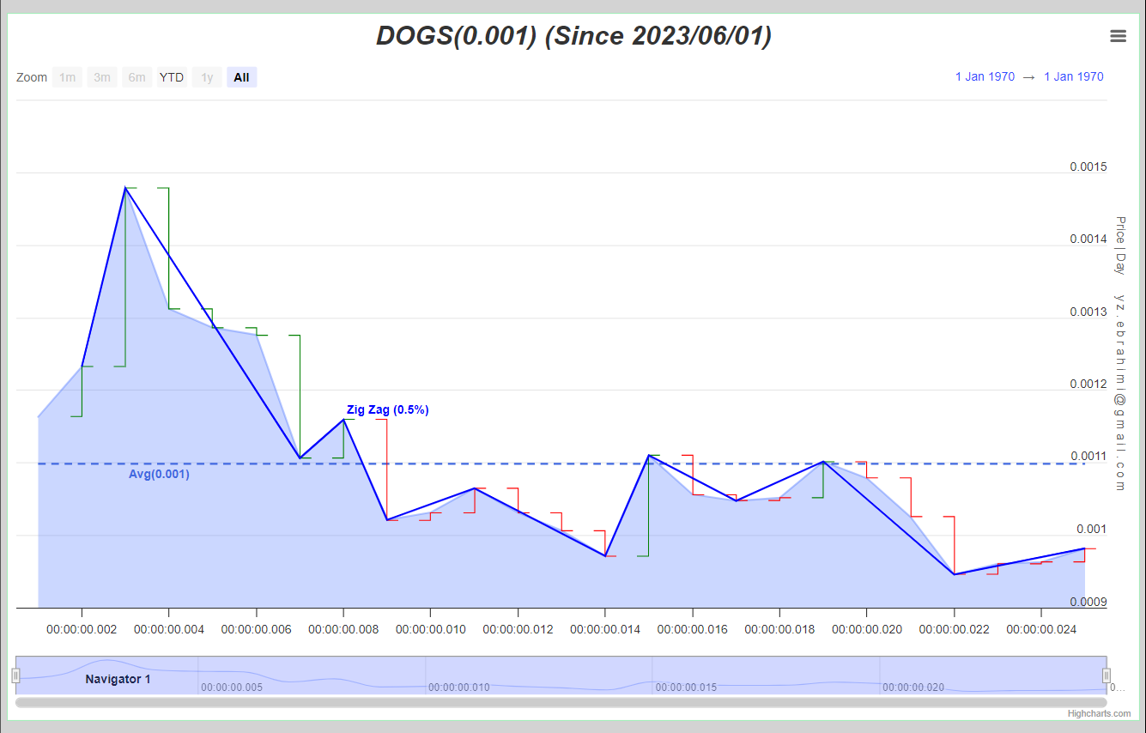Click the 00:00:00.002 x-axis label
1146x733 pixels.
click(82, 629)
